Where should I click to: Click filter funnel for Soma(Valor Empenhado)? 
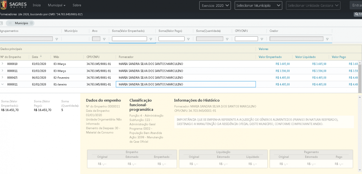click(151, 39)
